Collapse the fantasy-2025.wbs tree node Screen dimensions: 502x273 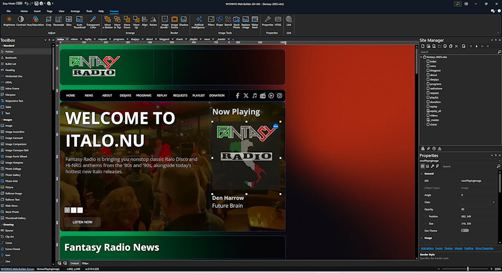[421, 57]
